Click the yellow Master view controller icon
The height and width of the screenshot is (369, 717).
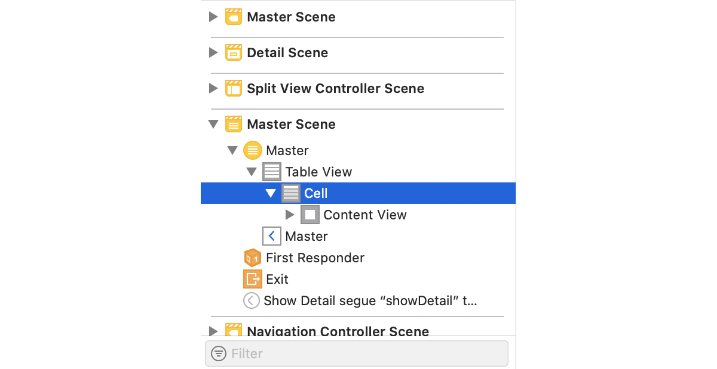252,150
